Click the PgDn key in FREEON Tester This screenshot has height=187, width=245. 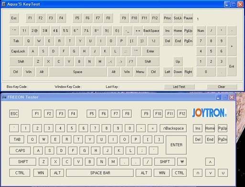click(223, 139)
